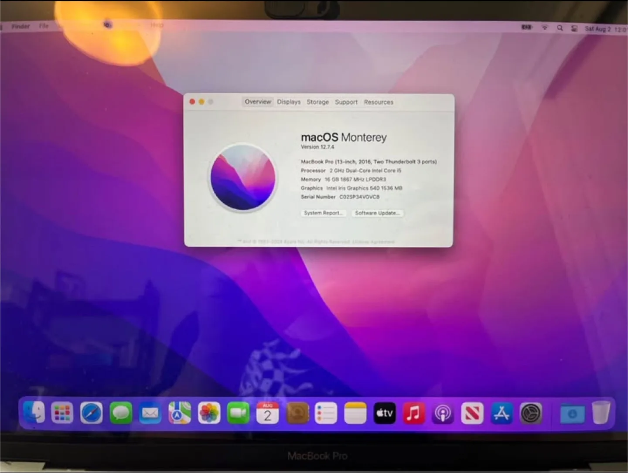Click the System Report button
The image size is (628, 473).
pos(323,213)
